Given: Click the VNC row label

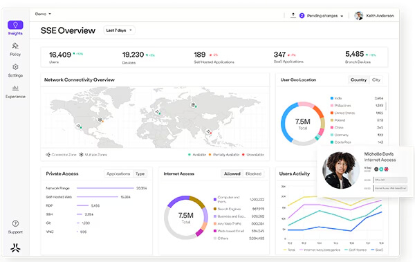Looking at the screenshot, I should (50, 232).
